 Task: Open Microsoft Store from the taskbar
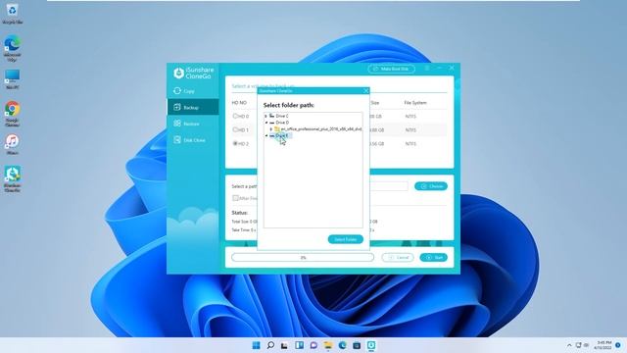[x=357, y=345]
